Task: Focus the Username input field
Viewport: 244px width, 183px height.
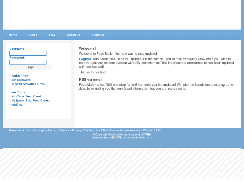Action: (x=28, y=53)
